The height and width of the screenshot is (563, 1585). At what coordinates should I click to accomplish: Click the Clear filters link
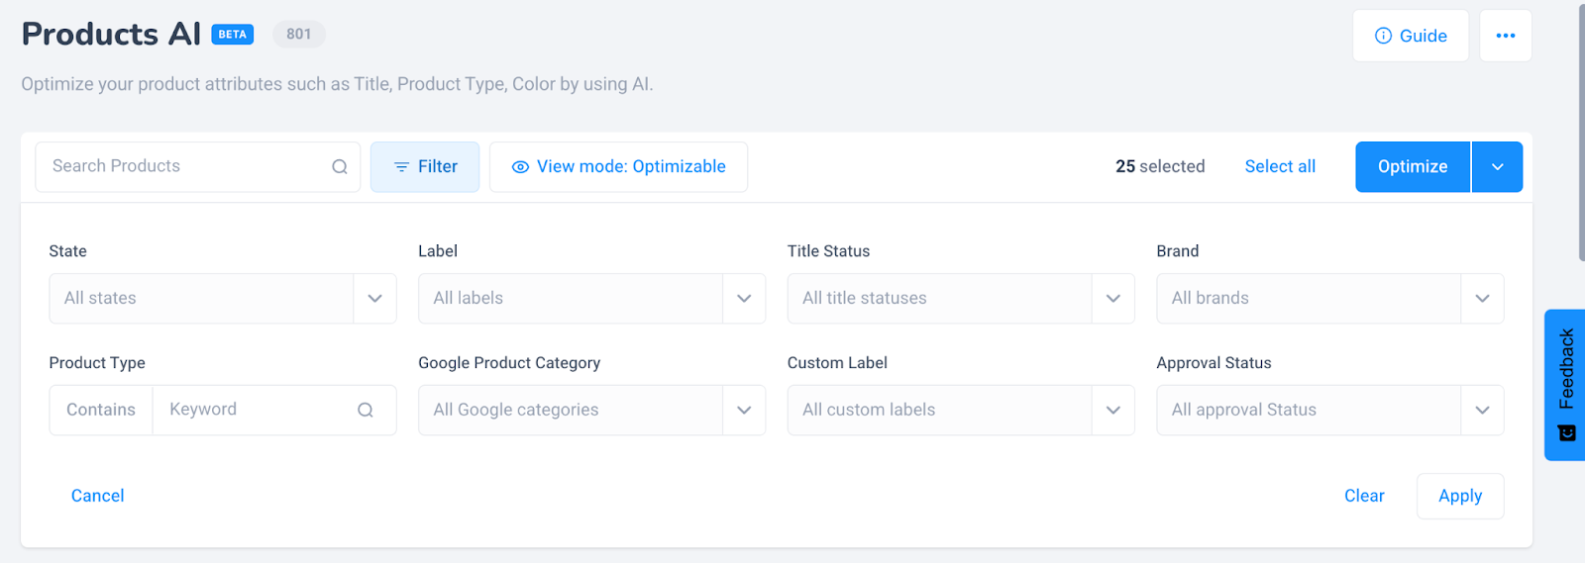[x=1364, y=496]
